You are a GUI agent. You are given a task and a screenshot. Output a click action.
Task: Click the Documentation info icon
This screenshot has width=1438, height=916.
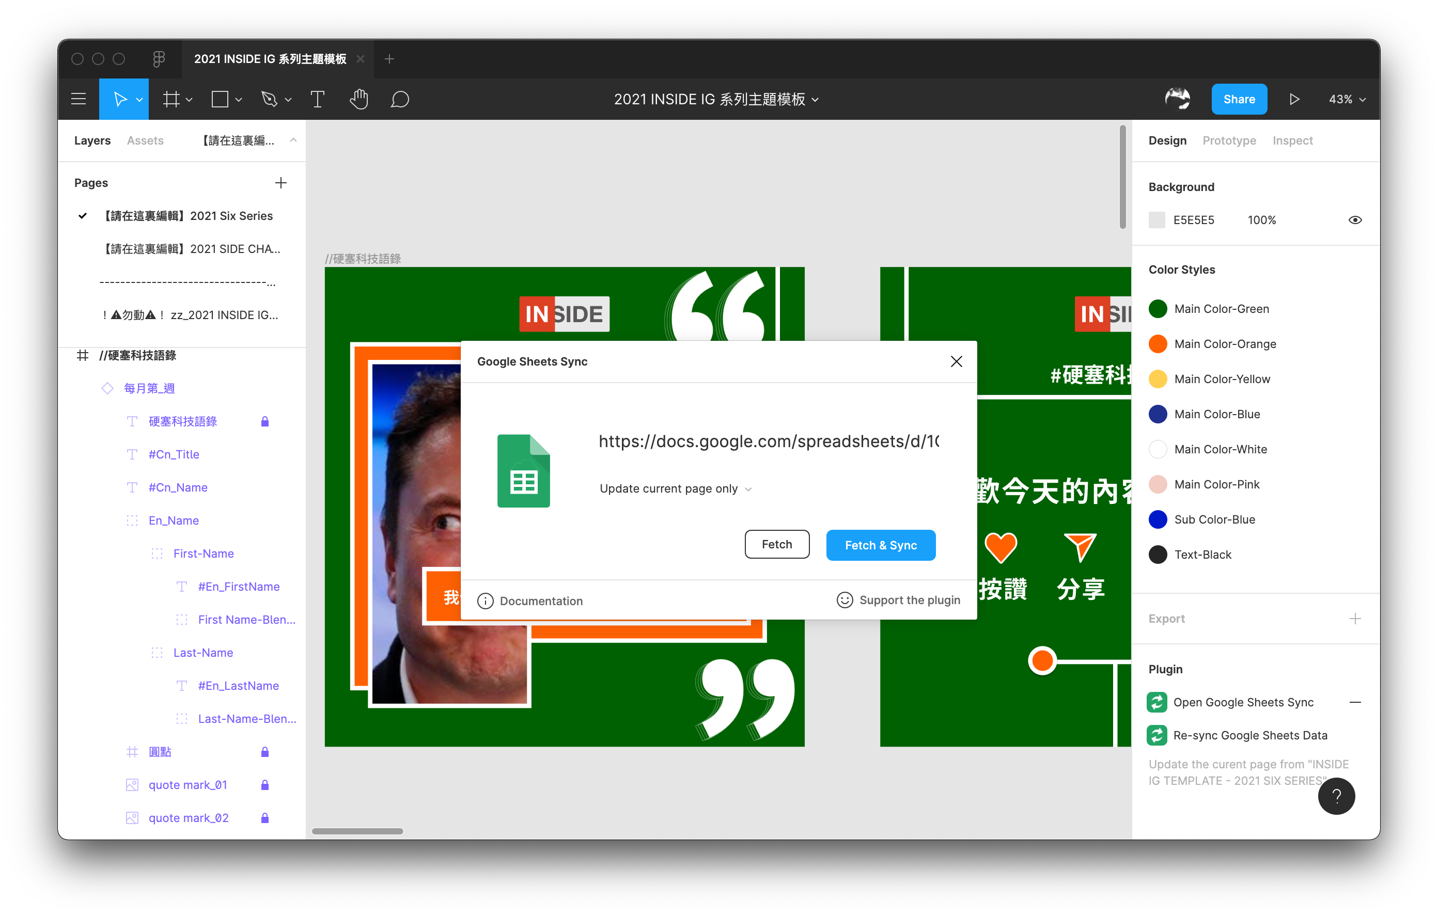485,601
